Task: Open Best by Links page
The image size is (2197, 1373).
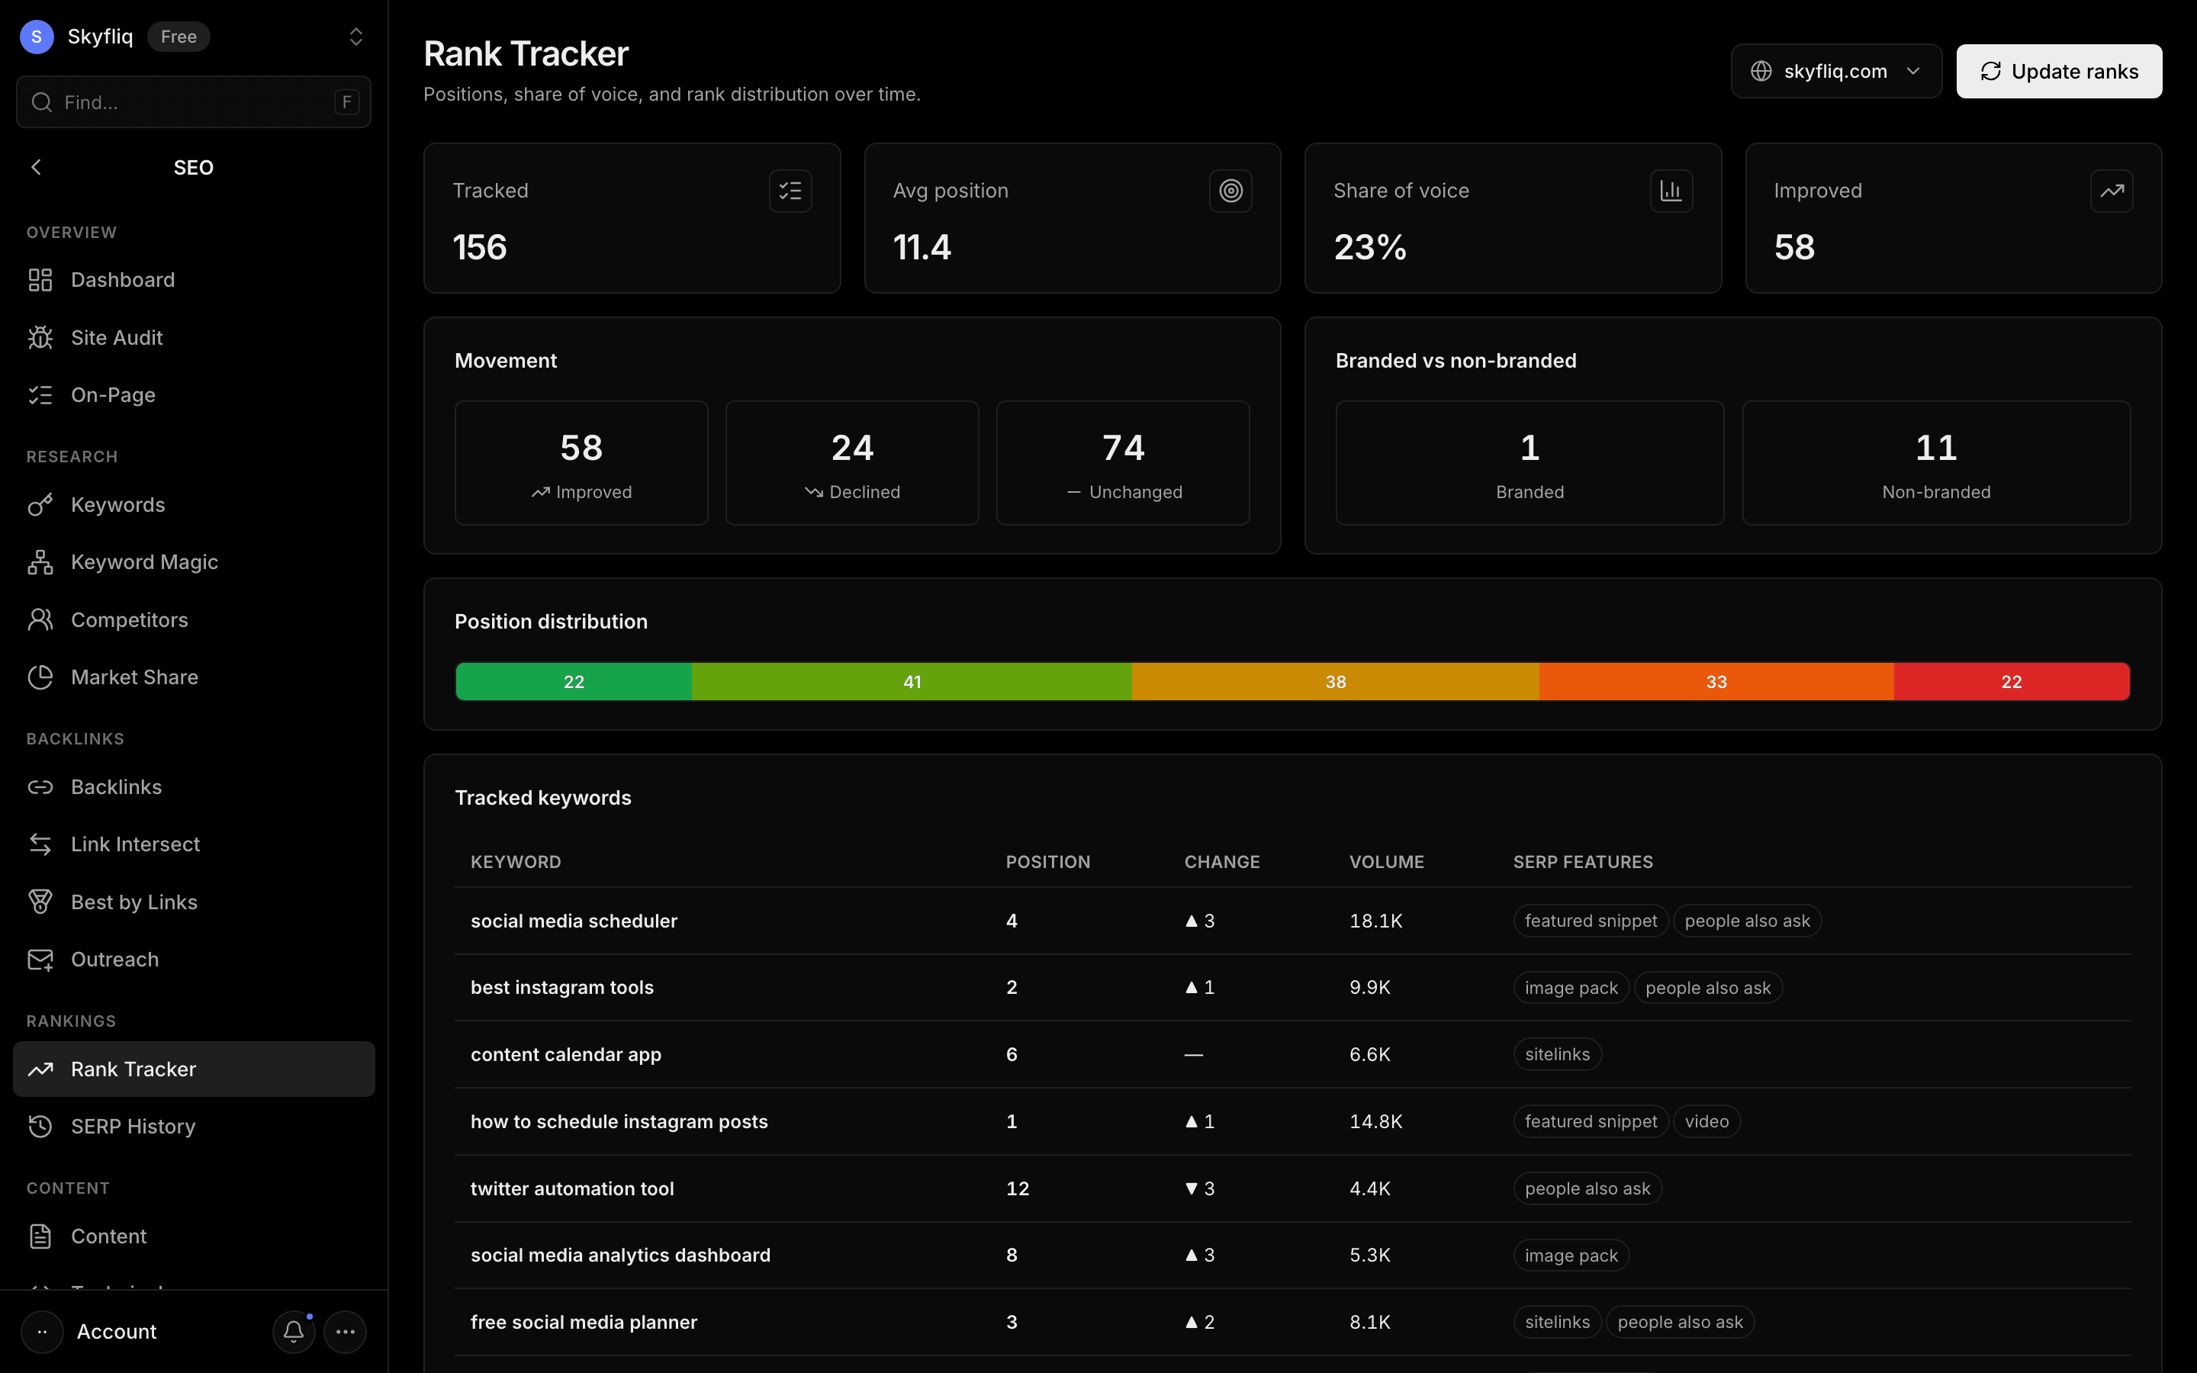Action: coord(193,902)
